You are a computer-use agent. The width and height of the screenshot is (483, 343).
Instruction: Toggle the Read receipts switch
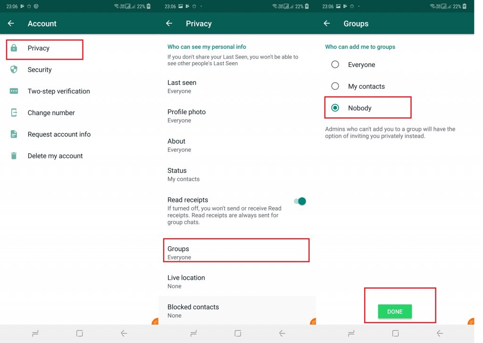[300, 201]
